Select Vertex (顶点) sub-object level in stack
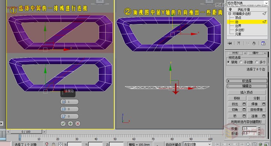The image size is (271, 146). pos(238,18)
